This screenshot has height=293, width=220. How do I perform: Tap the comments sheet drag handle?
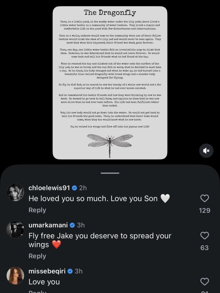[110, 173]
